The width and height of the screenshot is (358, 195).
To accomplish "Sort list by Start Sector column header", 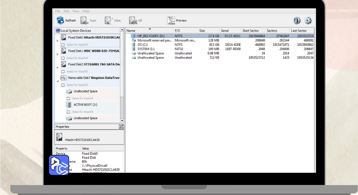I will [x=251, y=31].
